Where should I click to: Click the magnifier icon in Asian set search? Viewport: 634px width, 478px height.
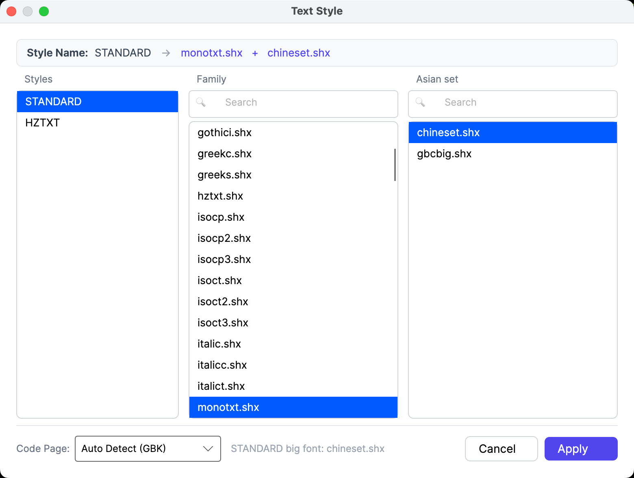point(420,102)
